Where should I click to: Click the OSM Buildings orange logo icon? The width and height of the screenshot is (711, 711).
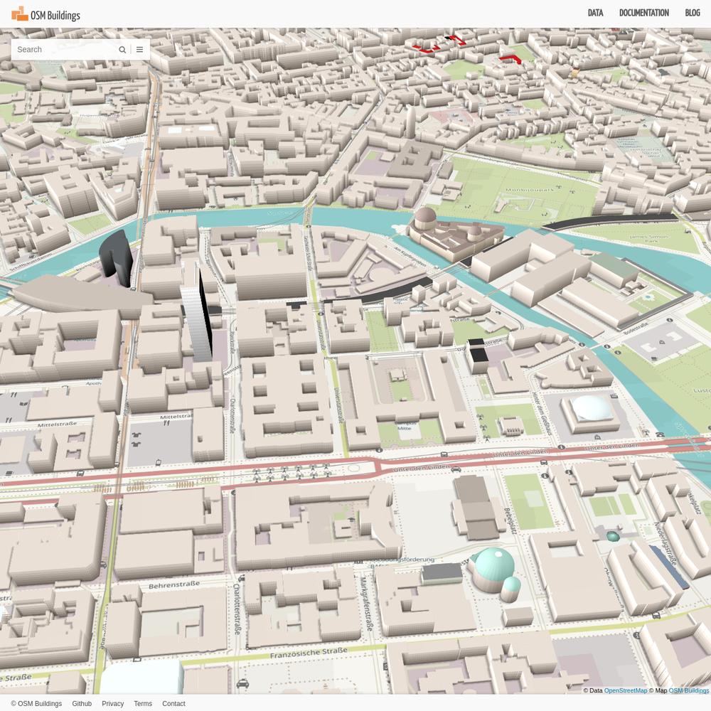point(20,14)
